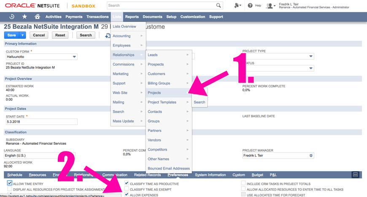Image resolution: width=367 pixels, height=197 pixels.
Task: Switch to the System Information subtab
Action: (x=210, y=175)
